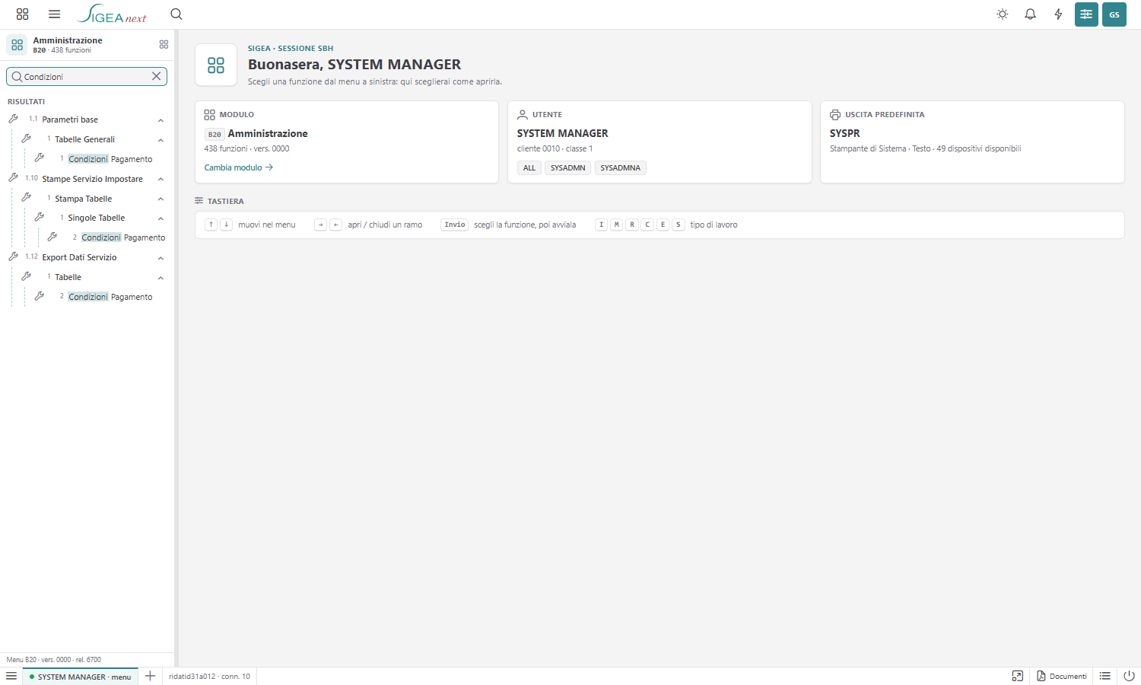Open notifications bell

pyautogui.click(x=1030, y=14)
